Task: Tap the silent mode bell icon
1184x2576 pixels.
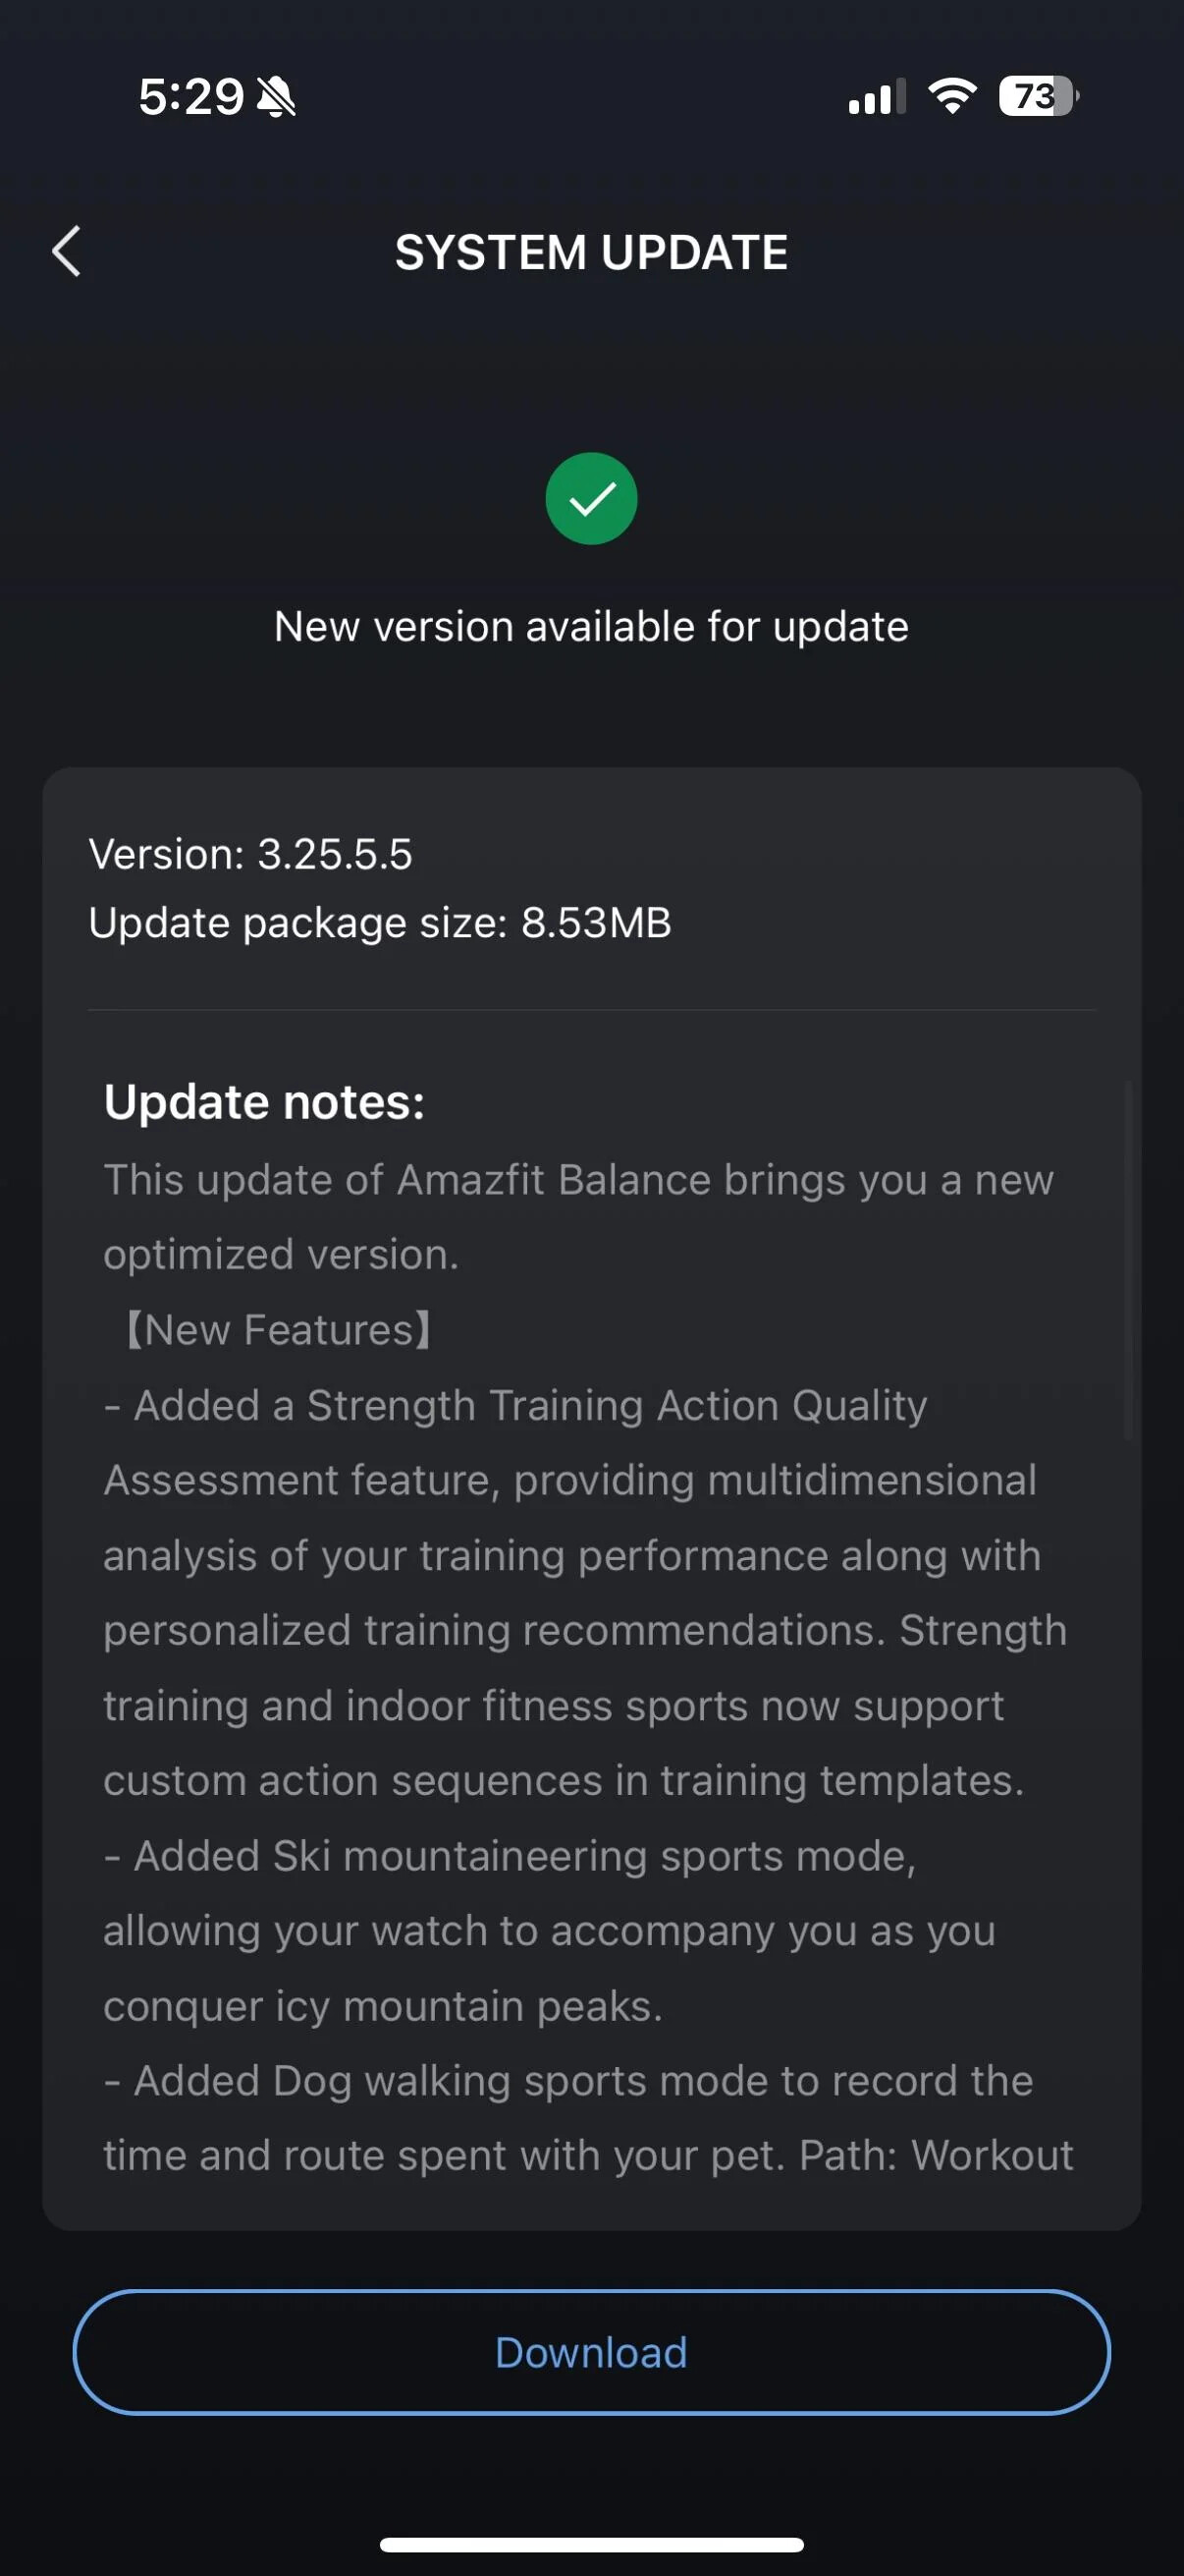Action: point(277,97)
